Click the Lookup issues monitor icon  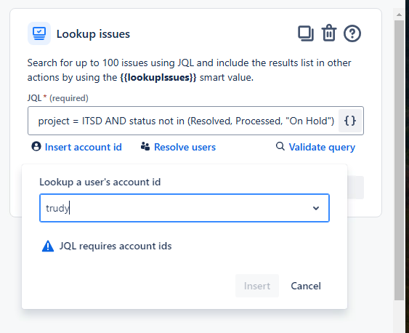point(39,33)
